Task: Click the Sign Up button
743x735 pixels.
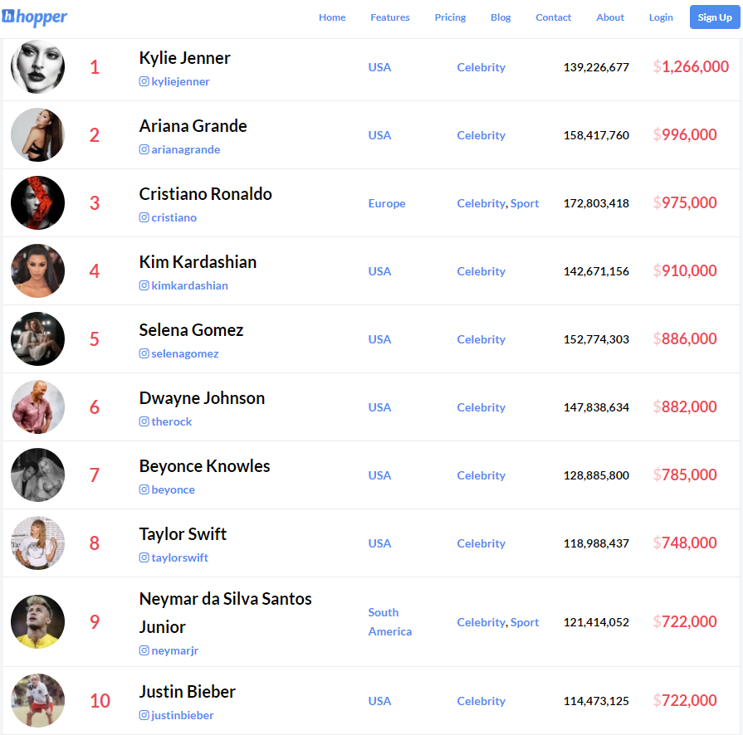Action: 715,17
